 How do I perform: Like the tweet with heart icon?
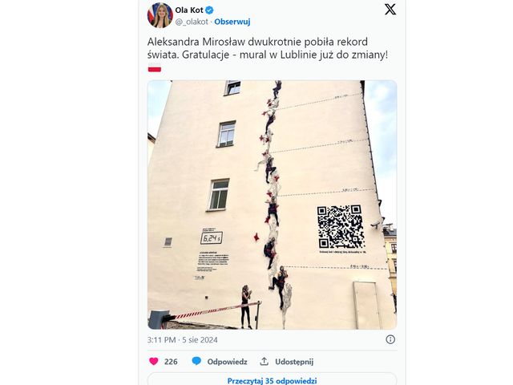[x=153, y=362]
